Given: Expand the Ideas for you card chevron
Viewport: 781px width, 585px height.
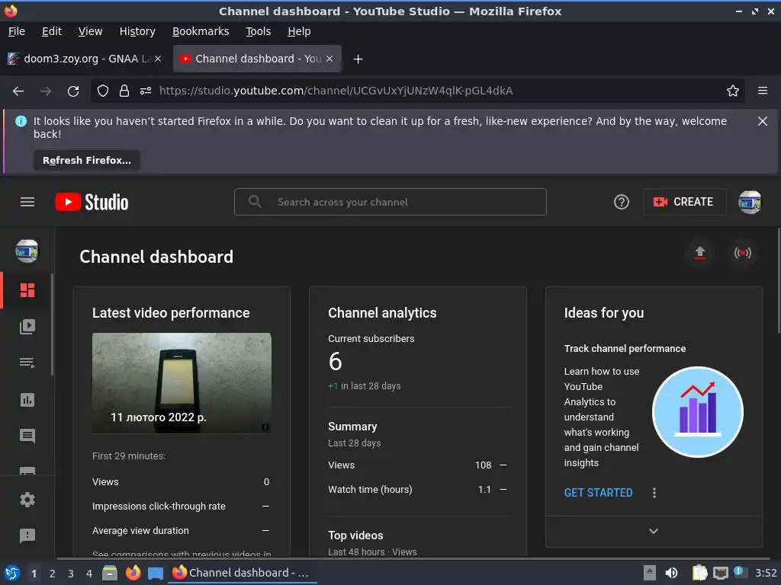Looking at the screenshot, I should (654, 531).
